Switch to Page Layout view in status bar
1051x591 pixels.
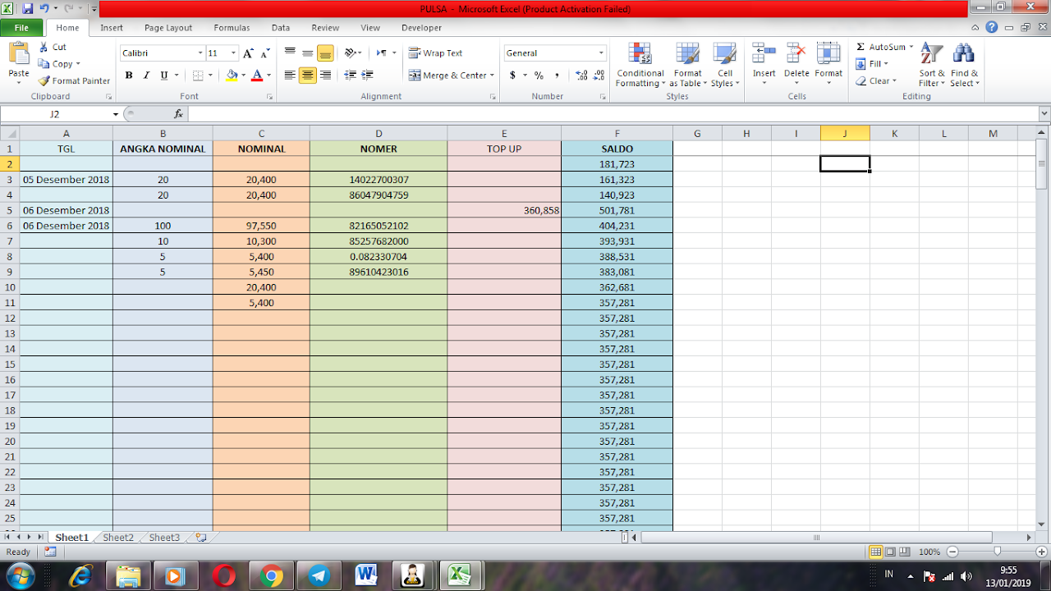pos(890,552)
